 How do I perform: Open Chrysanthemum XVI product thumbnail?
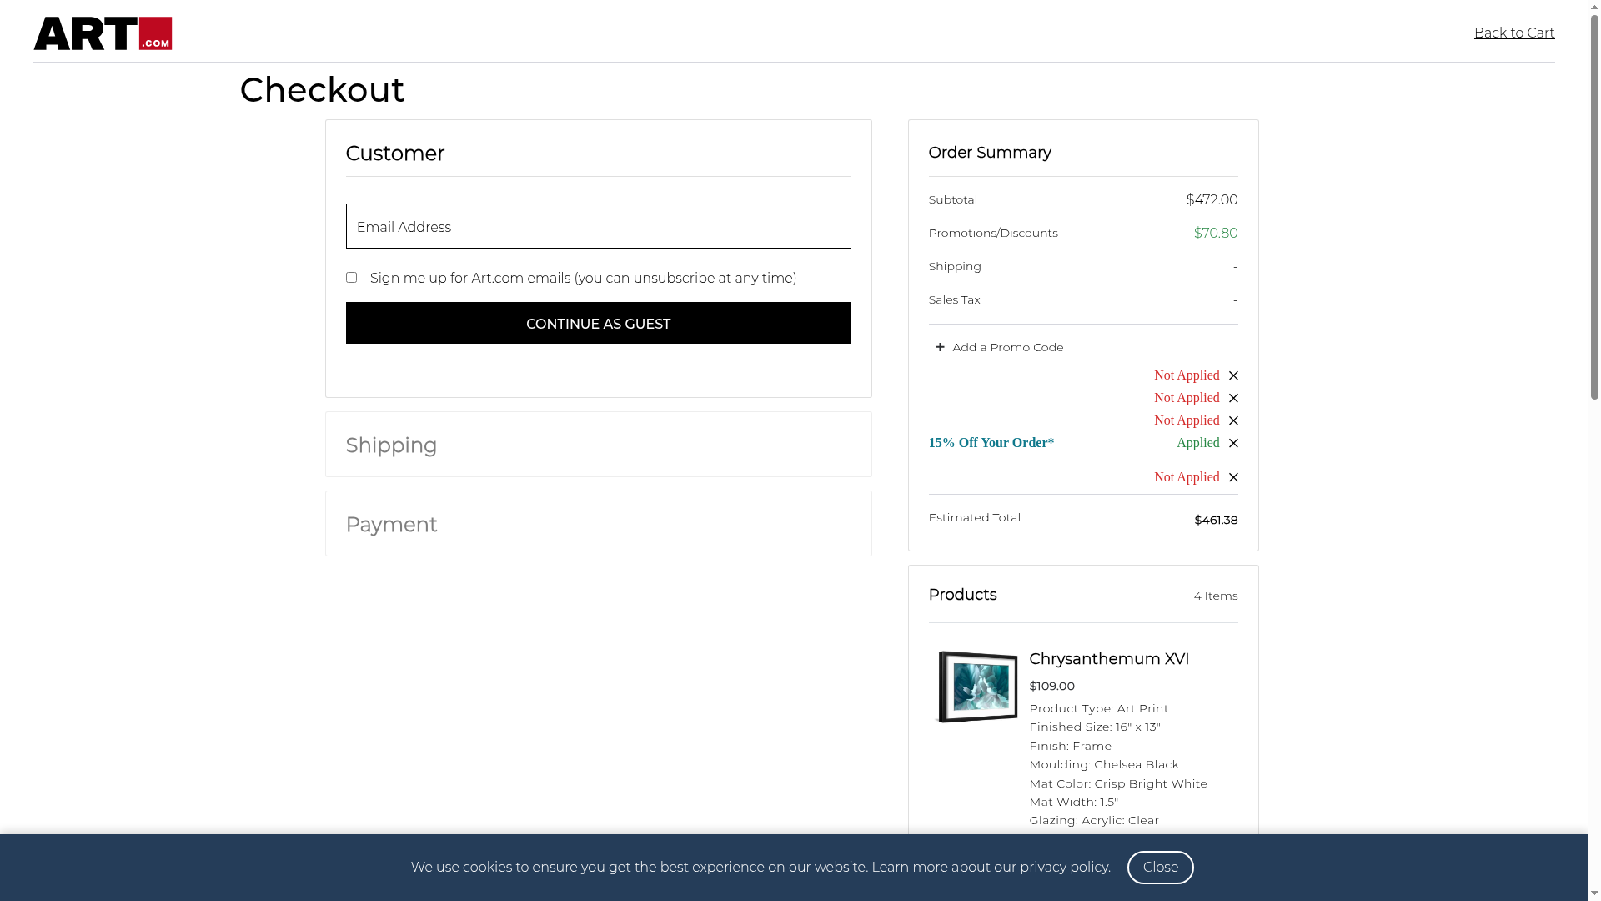click(977, 687)
